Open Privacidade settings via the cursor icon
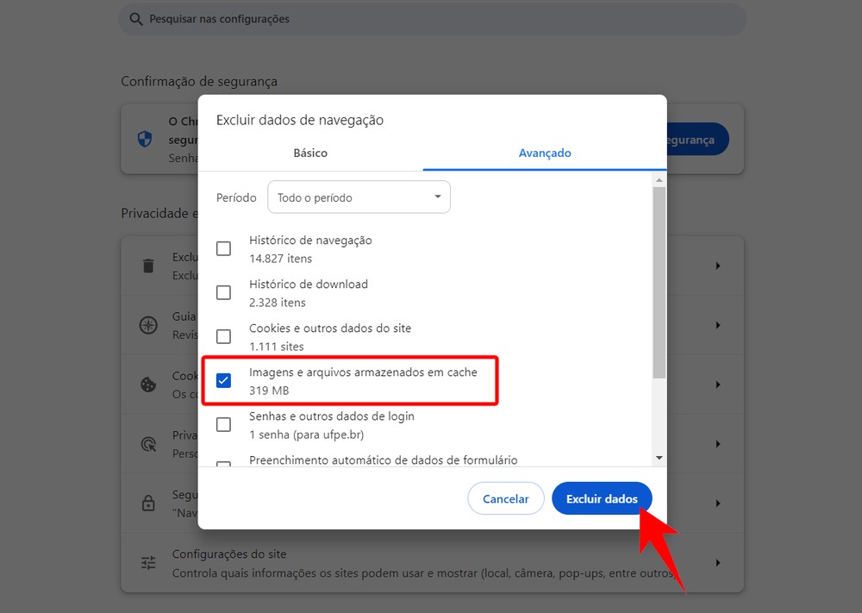Screen dimensions: 862x613 click(x=147, y=443)
